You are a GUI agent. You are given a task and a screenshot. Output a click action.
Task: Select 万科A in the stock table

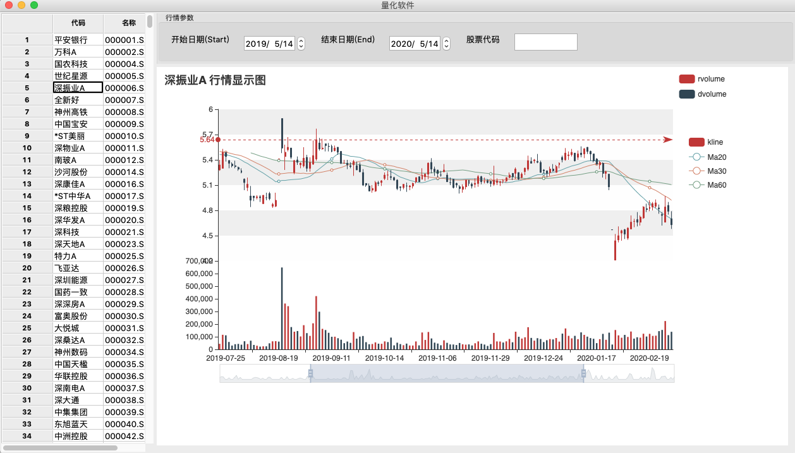(77, 51)
